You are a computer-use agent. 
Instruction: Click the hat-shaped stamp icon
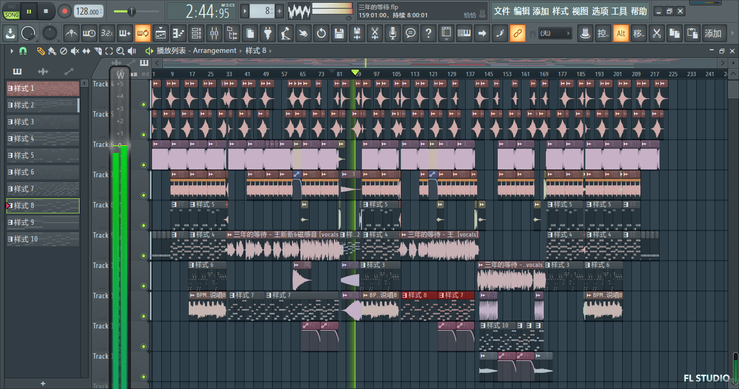click(x=585, y=33)
